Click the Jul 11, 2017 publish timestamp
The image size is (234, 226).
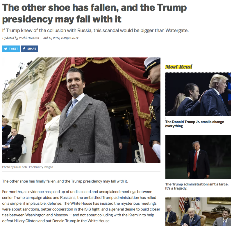[x=61, y=38]
